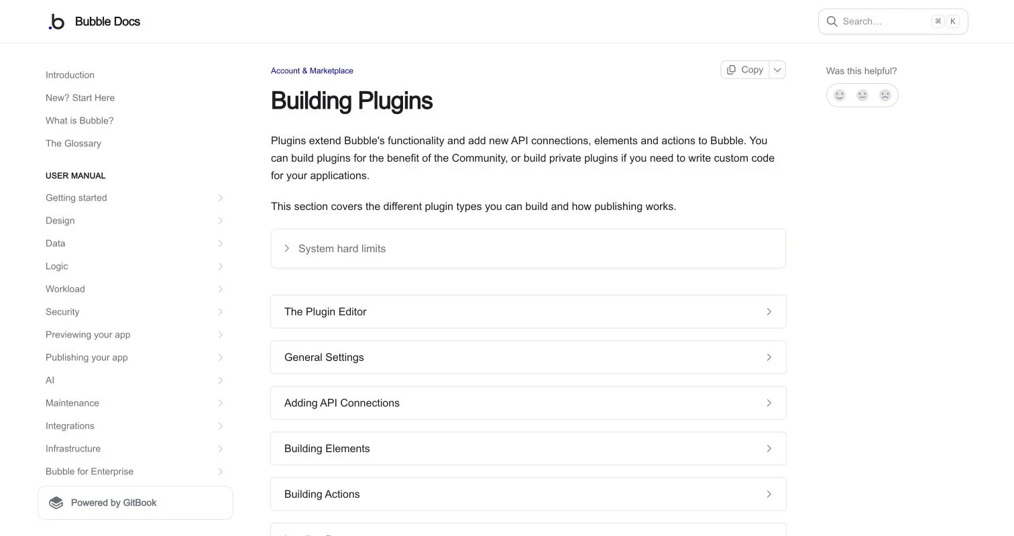This screenshot has height=536, width=1014.
Task: Click the search magnifier icon
Action: pyautogui.click(x=832, y=21)
